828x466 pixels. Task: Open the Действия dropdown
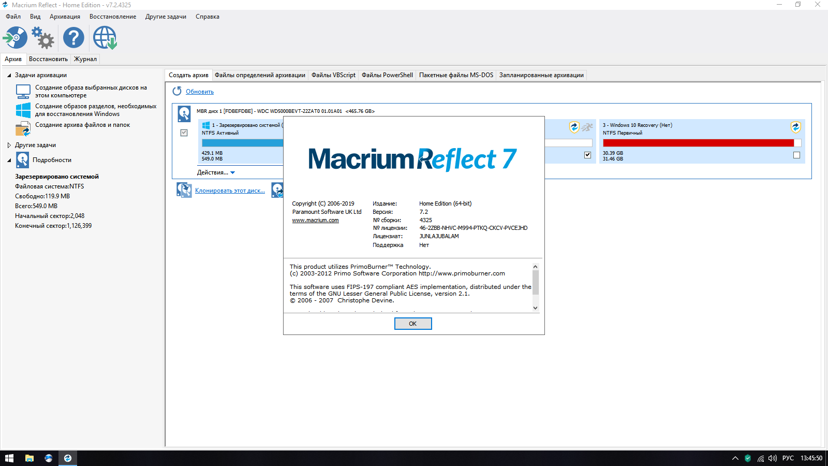tap(216, 172)
